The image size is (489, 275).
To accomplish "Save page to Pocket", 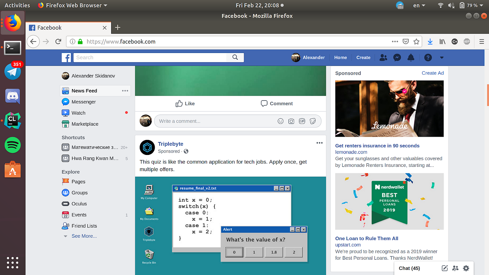I will coord(406,42).
